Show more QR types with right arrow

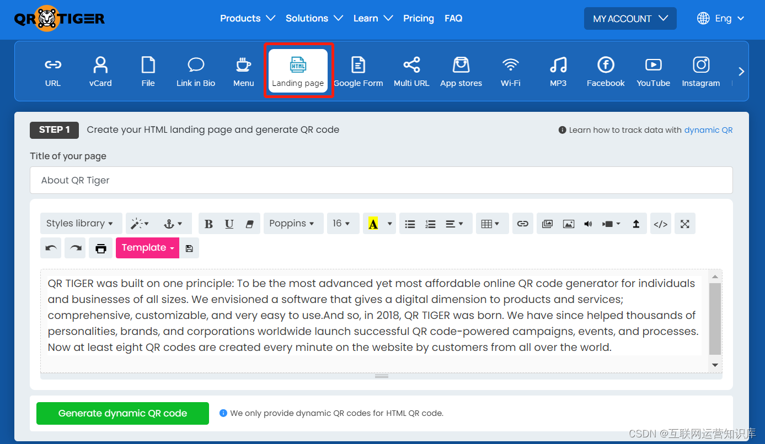click(741, 72)
